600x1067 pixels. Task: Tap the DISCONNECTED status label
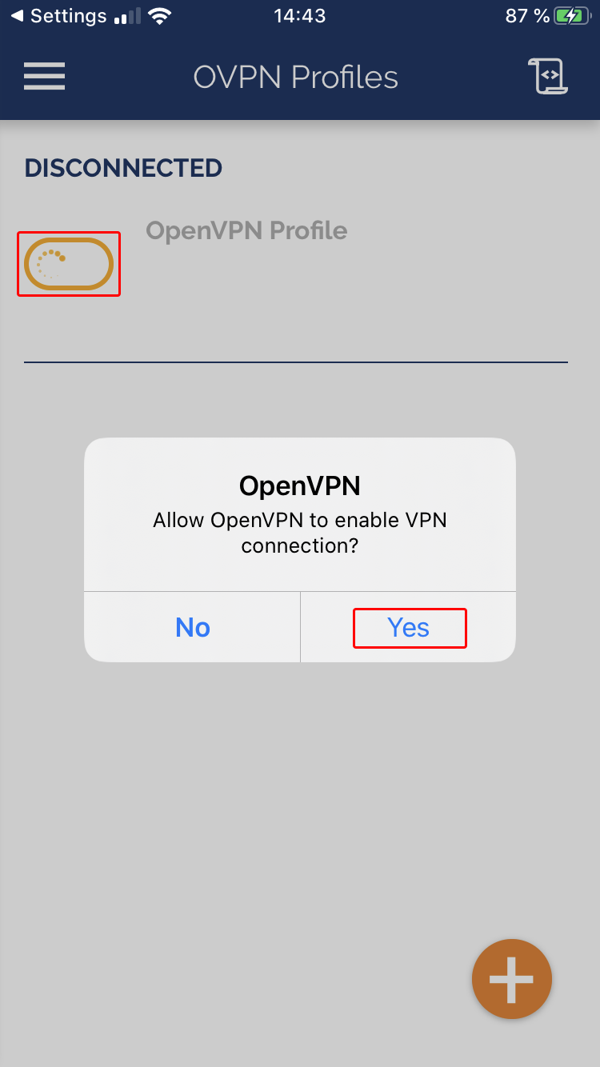[123, 168]
